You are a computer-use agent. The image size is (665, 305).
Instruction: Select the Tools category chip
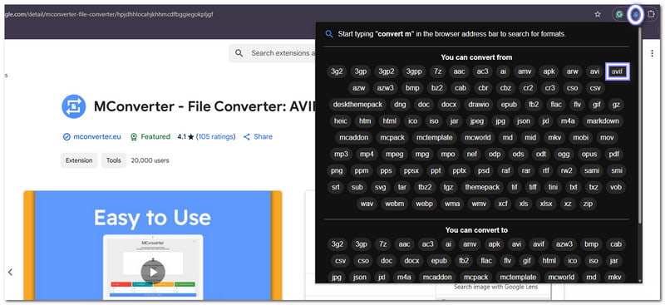(x=114, y=160)
